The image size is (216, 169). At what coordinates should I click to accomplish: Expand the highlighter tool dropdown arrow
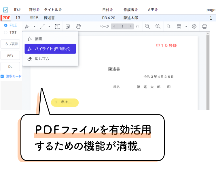pyautogui.click(x=35, y=26)
